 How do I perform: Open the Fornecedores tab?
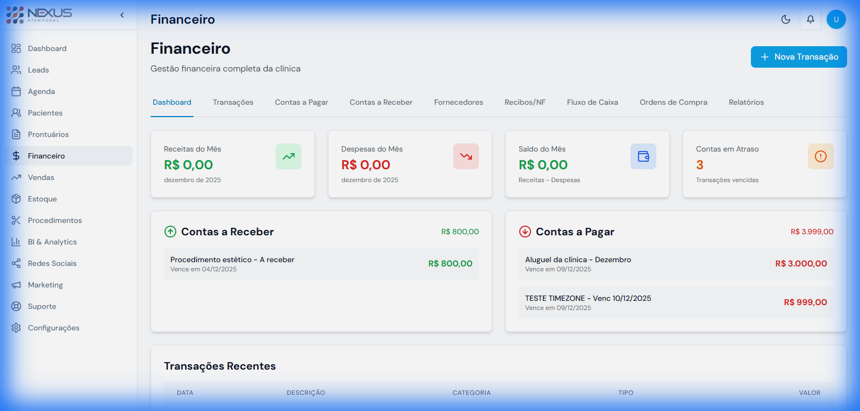[458, 102]
